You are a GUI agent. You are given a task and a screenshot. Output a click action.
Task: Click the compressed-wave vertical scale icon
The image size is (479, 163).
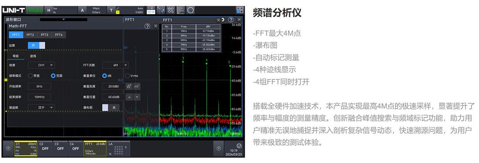tap(129, 86)
